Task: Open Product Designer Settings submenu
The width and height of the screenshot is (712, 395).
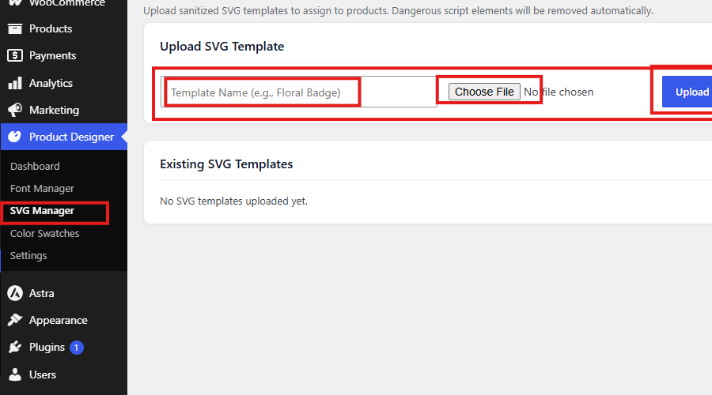Action: 28,255
